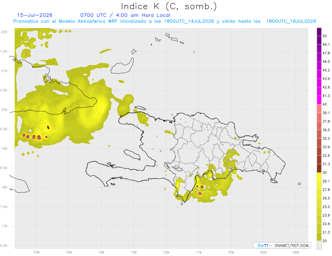Click color bar segment between 40 and 41.3
The image size is (332, 256).
tap(319, 100)
